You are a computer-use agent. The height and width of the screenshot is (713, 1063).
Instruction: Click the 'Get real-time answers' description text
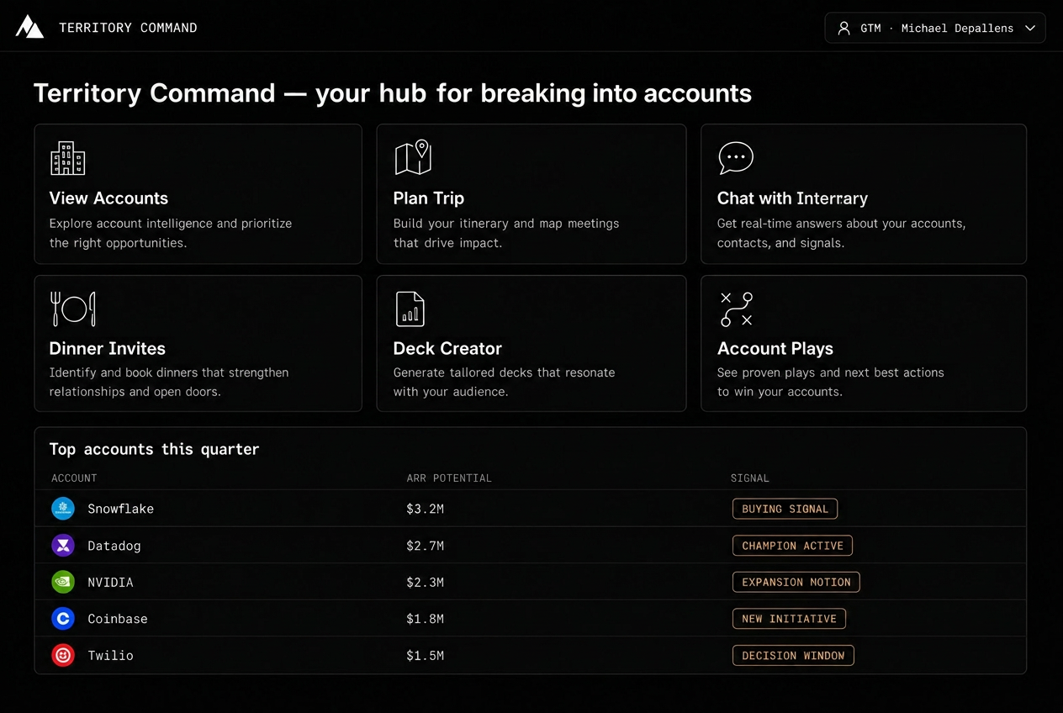coord(841,233)
